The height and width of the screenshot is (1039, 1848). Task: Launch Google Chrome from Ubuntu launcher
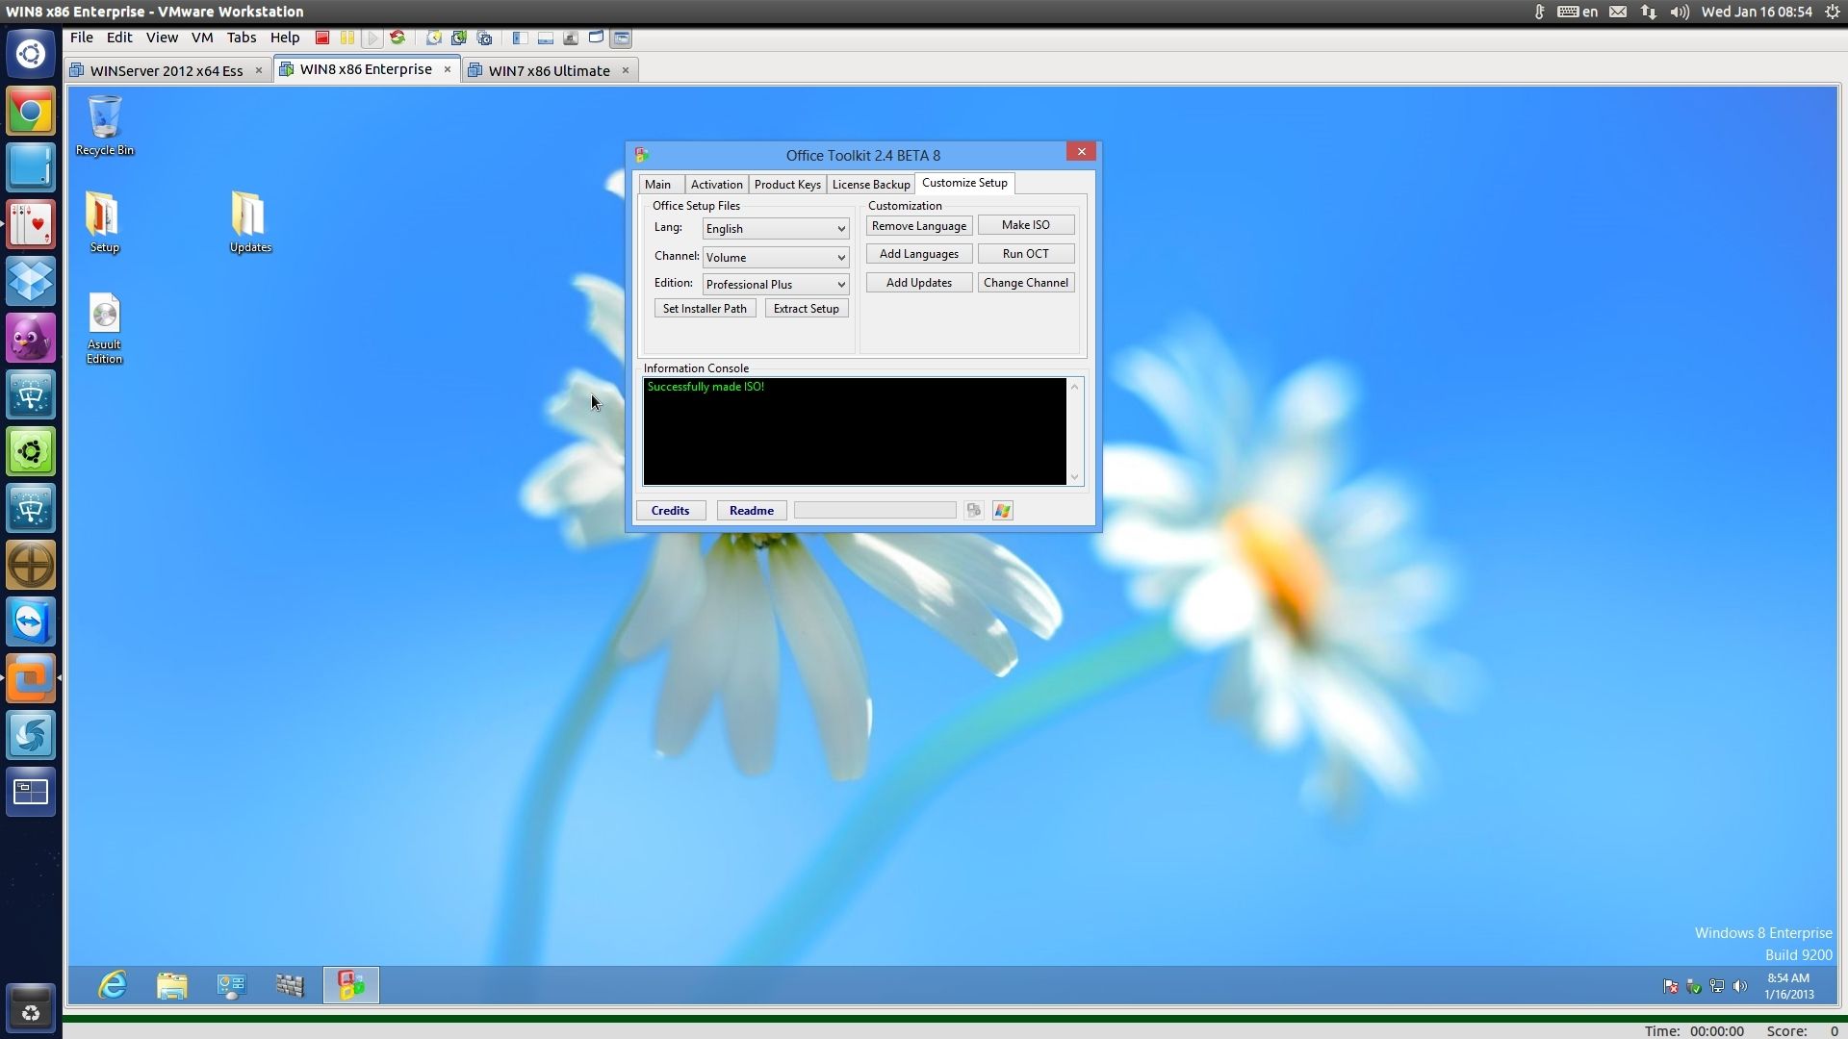tap(31, 112)
